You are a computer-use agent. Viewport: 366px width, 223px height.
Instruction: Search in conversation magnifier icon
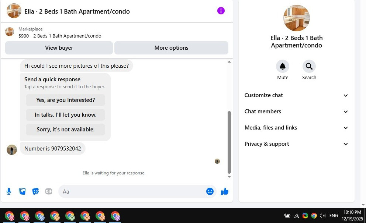(309, 66)
